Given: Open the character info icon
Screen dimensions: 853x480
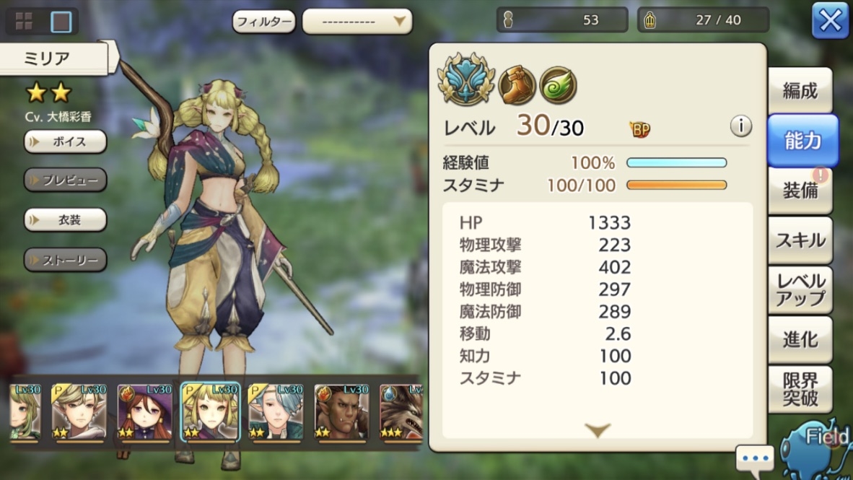Looking at the screenshot, I should pyautogui.click(x=740, y=126).
